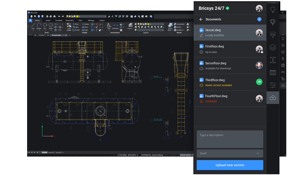Click the green GB avatar on Thirdfloor.dwg
307x175 pixels.
(259, 82)
